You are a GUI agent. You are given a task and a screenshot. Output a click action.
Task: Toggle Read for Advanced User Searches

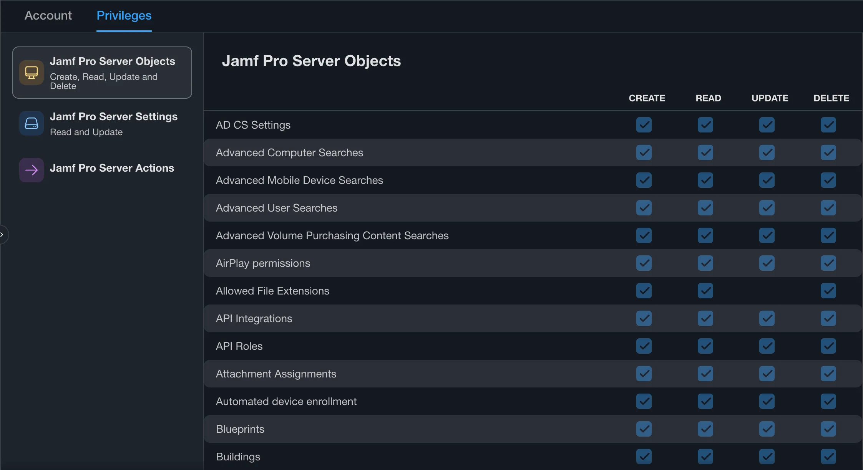coord(705,208)
